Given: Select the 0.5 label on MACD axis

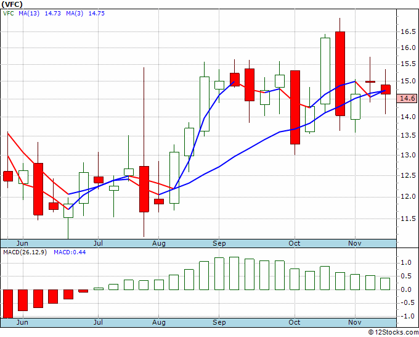Looking at the screenshot, I should click(x=405, y=276).
